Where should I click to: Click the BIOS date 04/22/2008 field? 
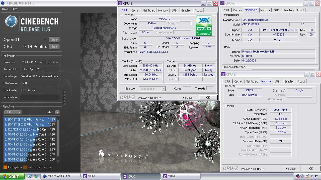278,60
